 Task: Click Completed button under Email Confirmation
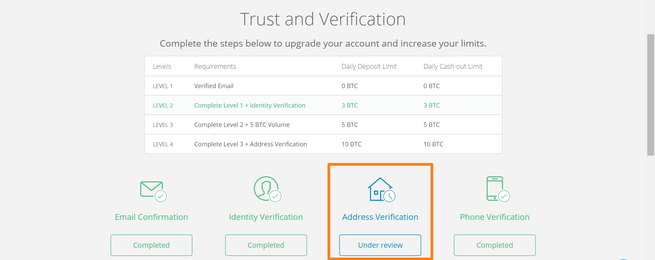(x=151, y=245)
